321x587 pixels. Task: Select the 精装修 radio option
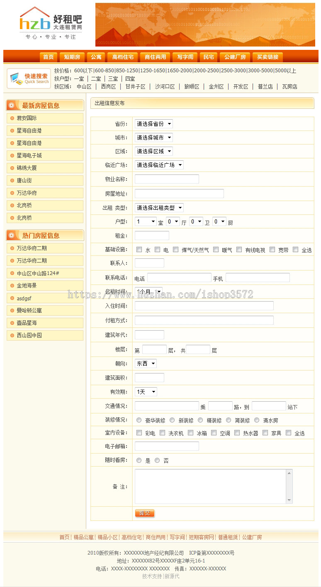point(200,420)
